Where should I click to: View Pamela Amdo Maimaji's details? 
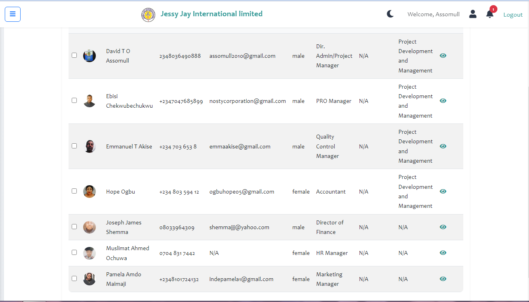[x=443, y=279]
